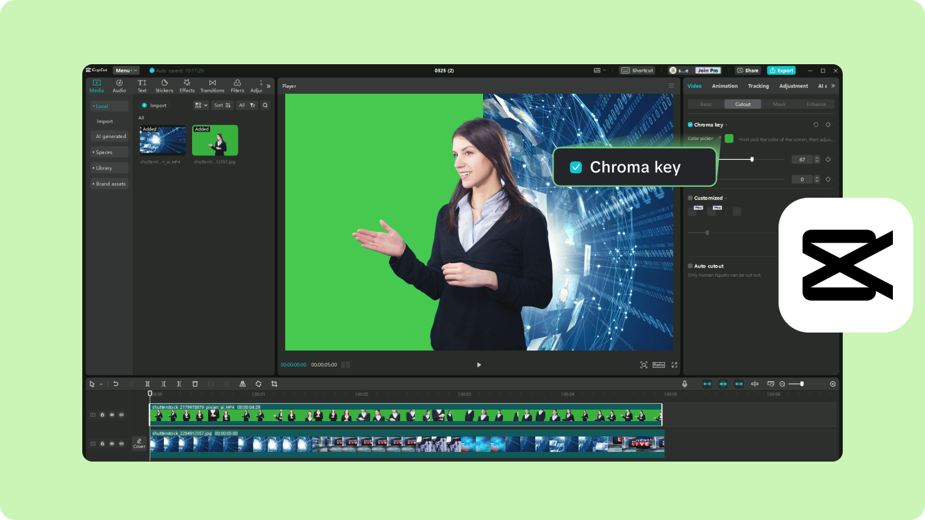
Task: Lock the background jpg track
Action: click(102, 444)
